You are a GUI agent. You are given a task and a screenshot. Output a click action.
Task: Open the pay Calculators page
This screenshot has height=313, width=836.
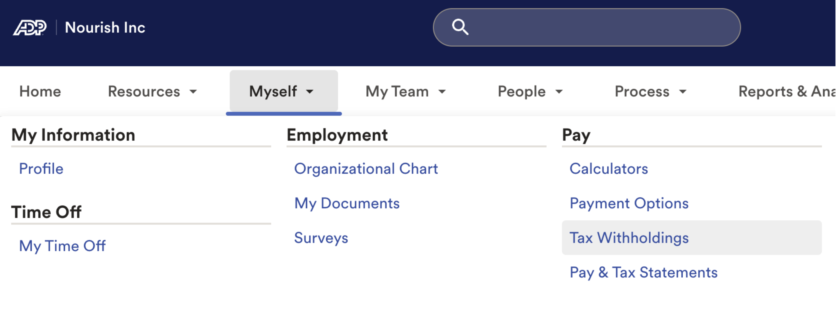[609, 169]
